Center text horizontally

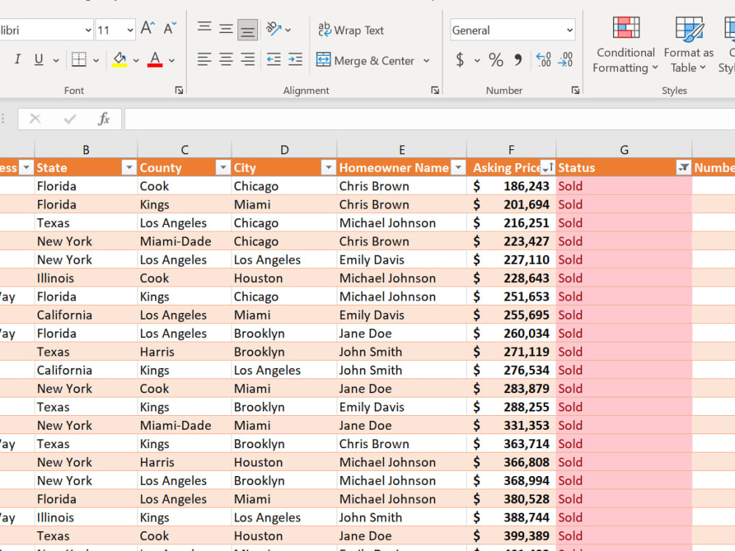(x=226, y=60)
